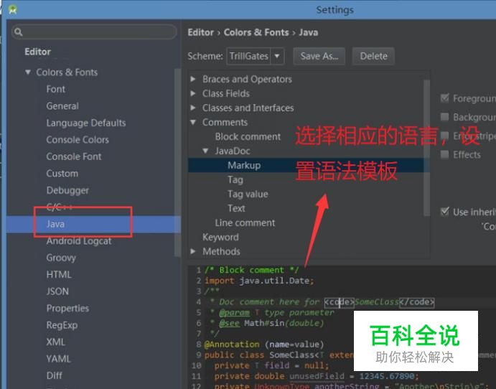Click unusedField in the preview

pos(317,376)
